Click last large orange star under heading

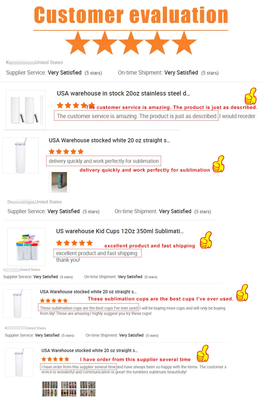(x=184, y=43)
